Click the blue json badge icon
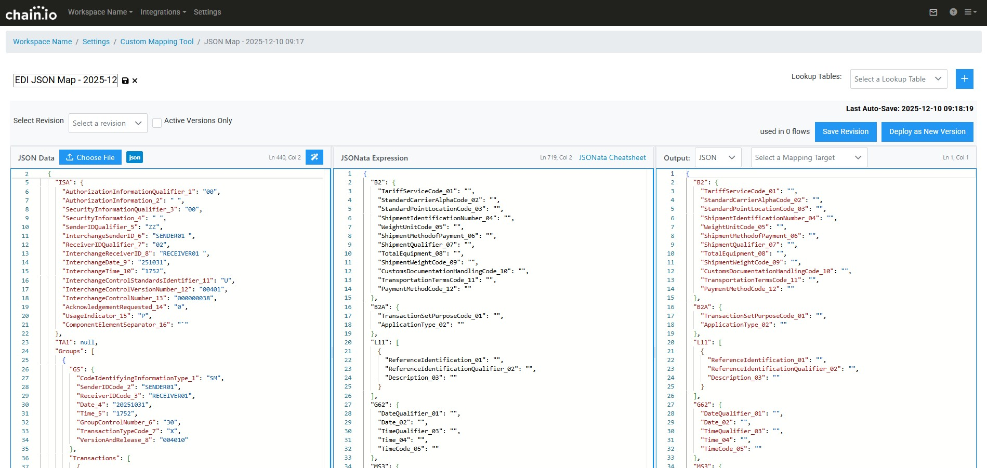The image size is (987, 468). (135, 157)
